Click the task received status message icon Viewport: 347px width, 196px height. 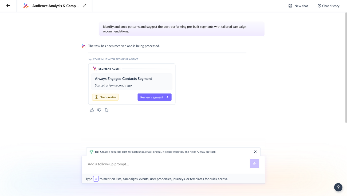coord(83,46)
